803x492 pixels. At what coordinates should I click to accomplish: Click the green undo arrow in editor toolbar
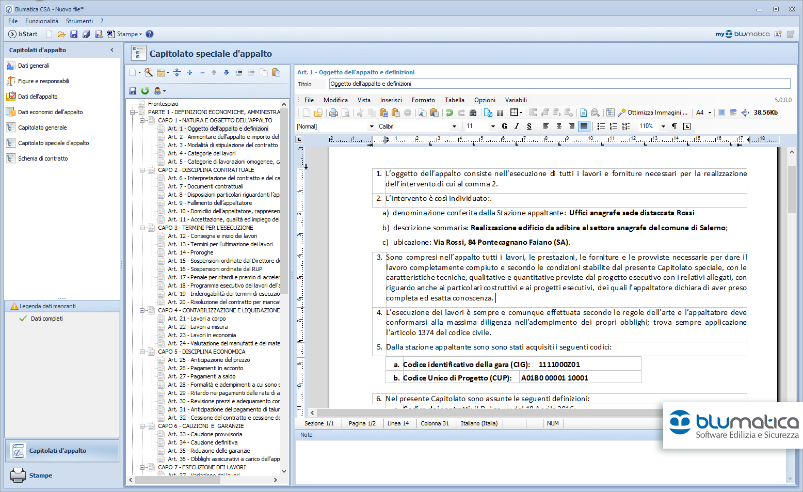point(449,113)
